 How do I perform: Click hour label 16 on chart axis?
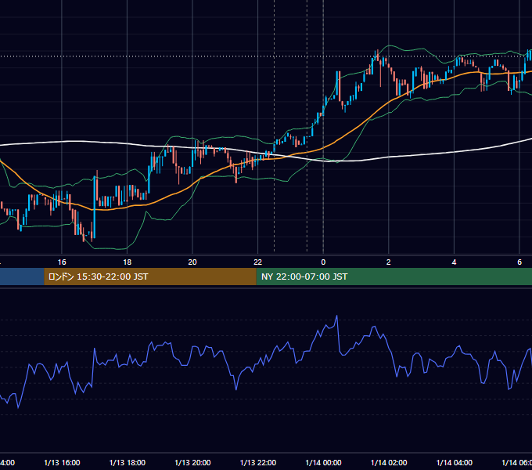pyautogui.click(x=62, y=262)
